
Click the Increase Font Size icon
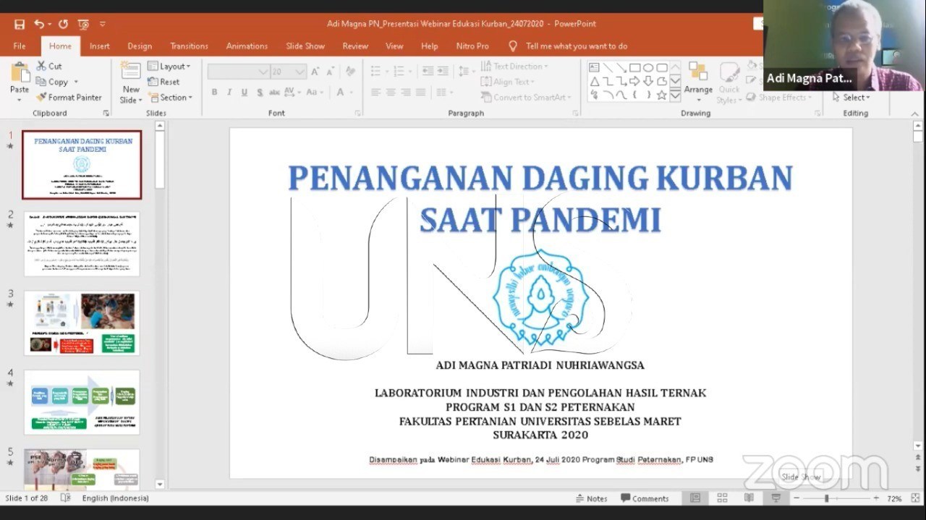314,70
